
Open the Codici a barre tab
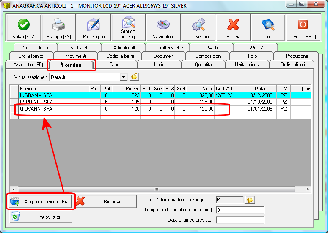pos(120,56)
